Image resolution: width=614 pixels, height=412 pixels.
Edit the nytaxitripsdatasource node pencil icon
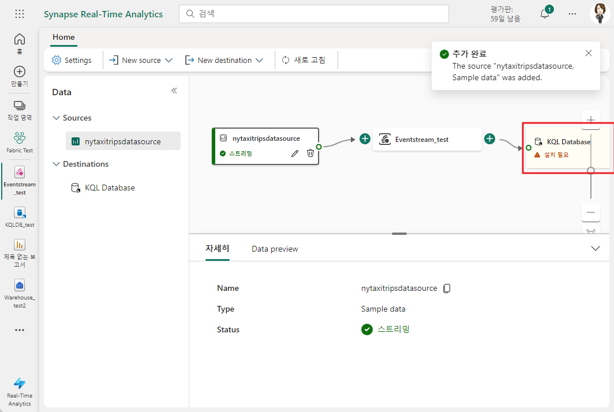295,153
